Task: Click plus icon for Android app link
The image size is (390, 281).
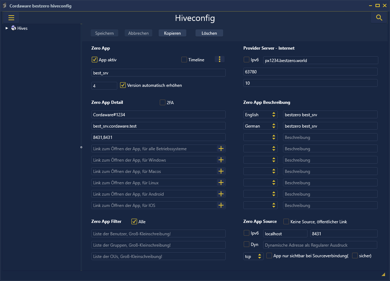Action: [x=221, y=194]
